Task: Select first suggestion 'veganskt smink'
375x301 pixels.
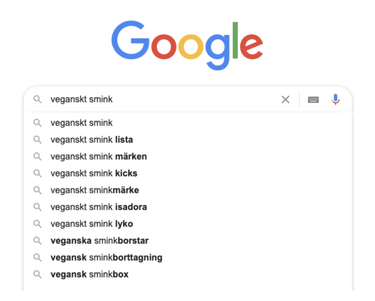Action: point(82,123)
